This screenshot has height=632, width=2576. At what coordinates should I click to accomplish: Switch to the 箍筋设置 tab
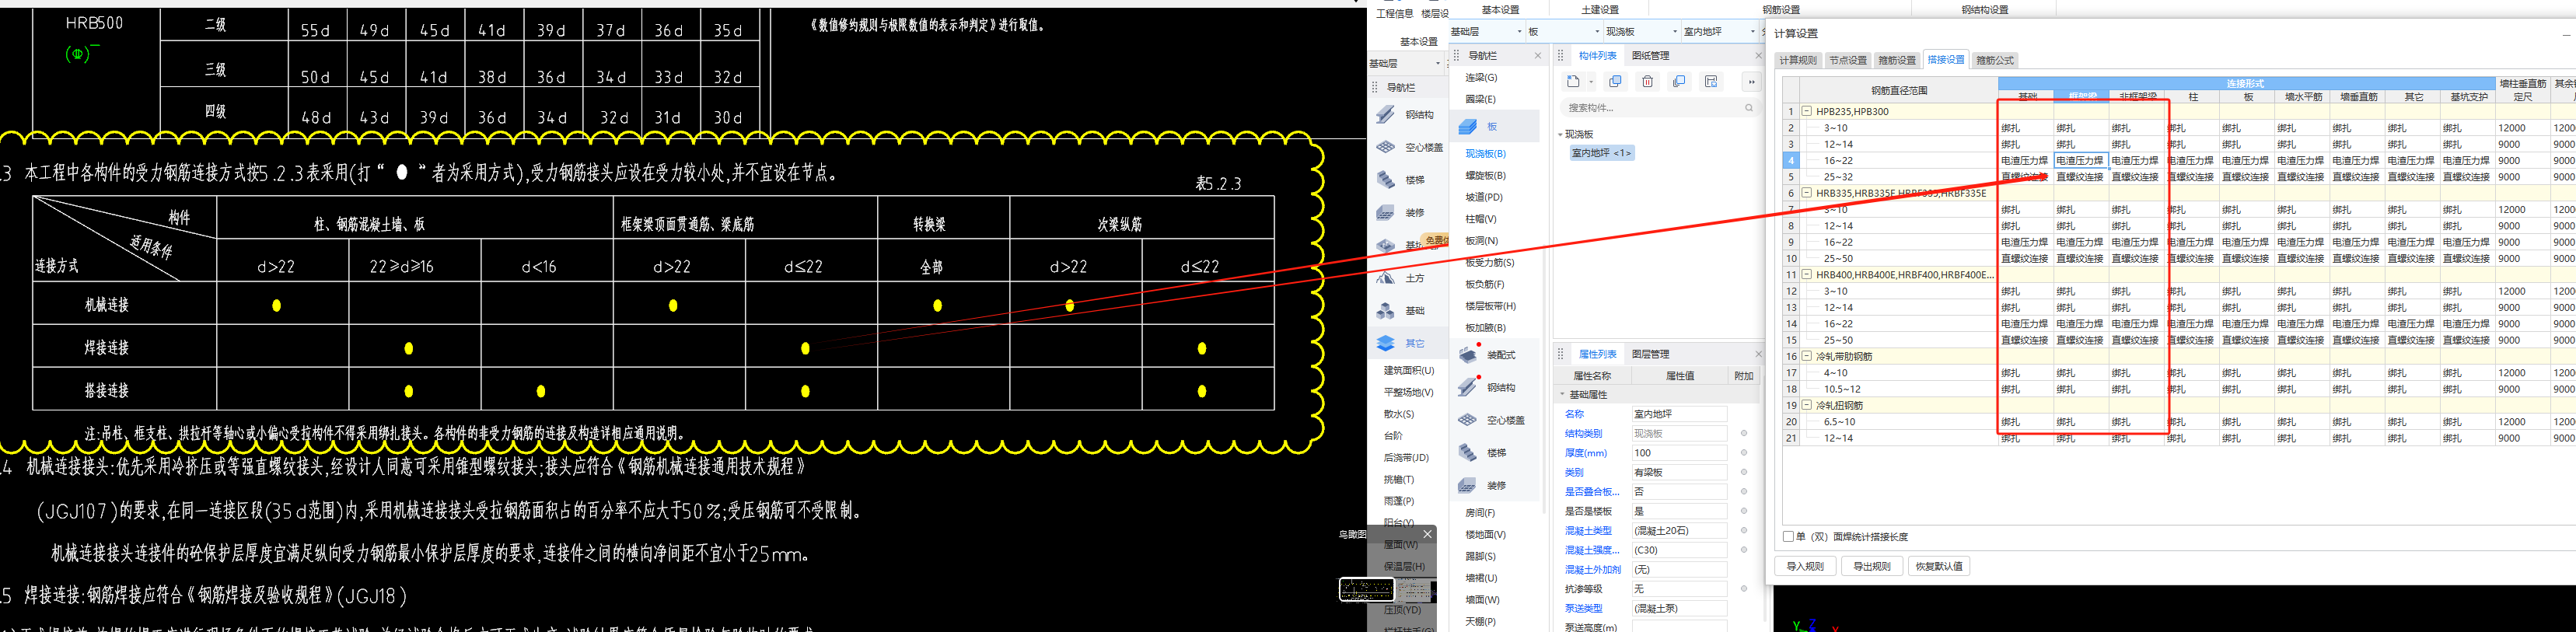coord(1897,61)
